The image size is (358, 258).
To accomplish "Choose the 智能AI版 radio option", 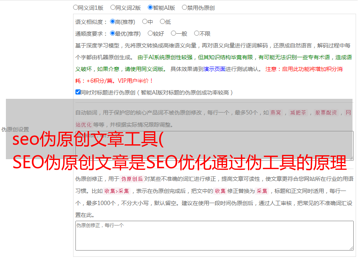I will pos(150,7).
